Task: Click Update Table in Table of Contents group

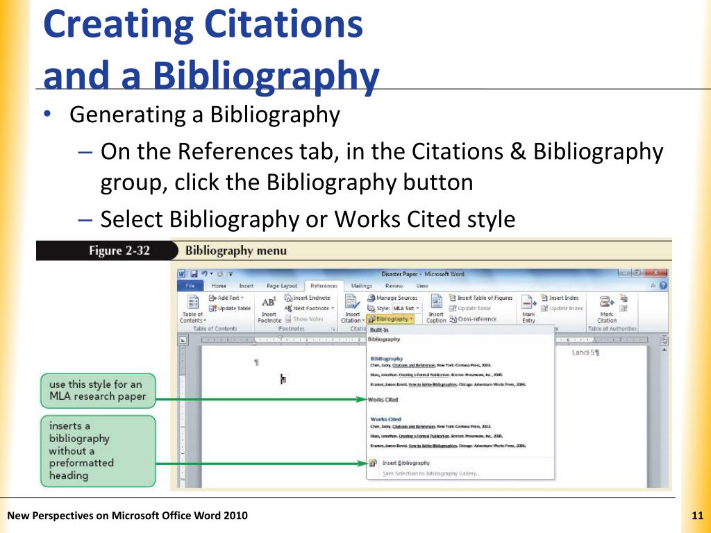Action: click(x=229, y=308)
